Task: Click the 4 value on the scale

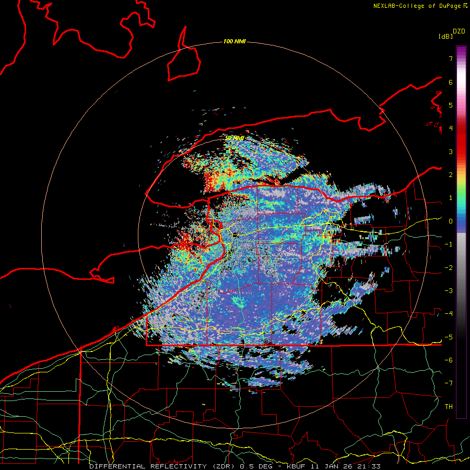Action: 451,128
